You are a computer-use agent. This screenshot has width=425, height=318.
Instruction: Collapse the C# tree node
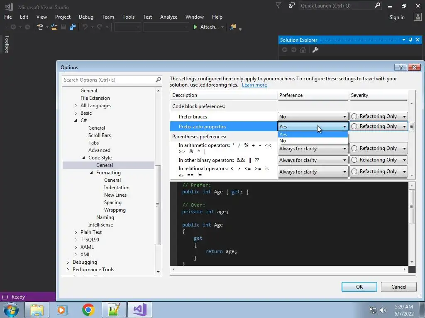coord(76,120)
